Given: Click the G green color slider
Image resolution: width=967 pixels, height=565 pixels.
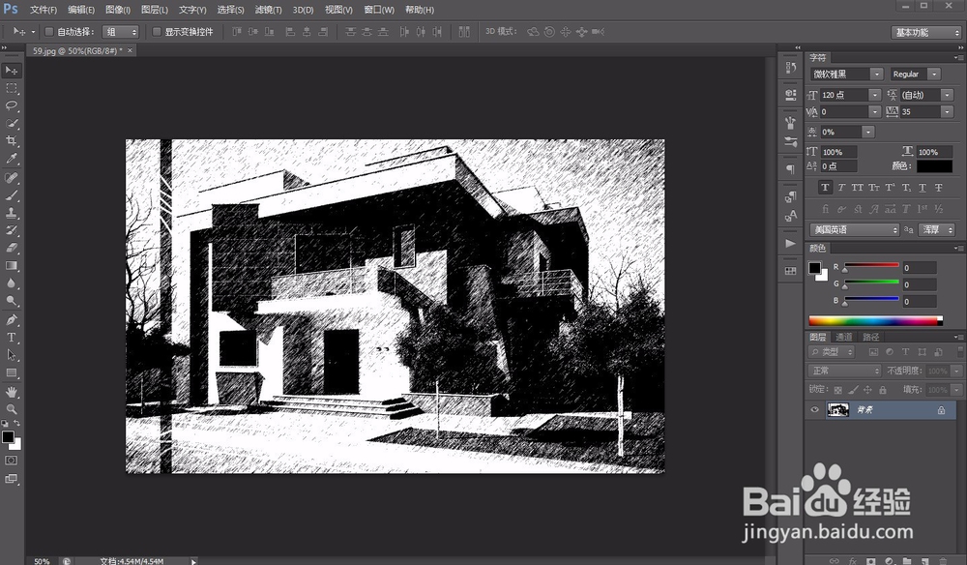Looking at the screenshot, I should [871, 282].
